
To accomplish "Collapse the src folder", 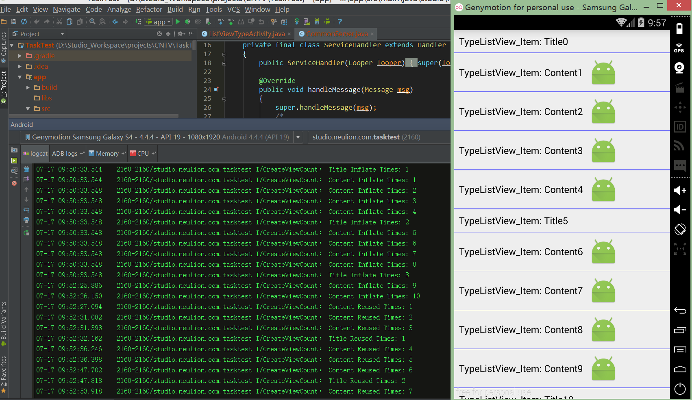I will (x=28, y=109).
